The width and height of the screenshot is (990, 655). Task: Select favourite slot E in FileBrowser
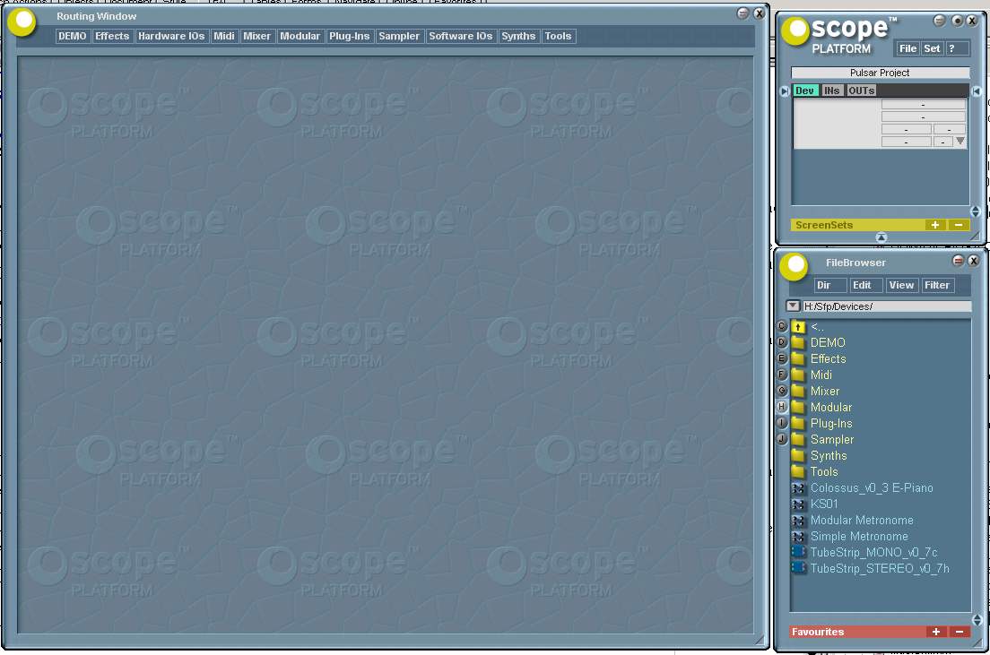(782, 358)
